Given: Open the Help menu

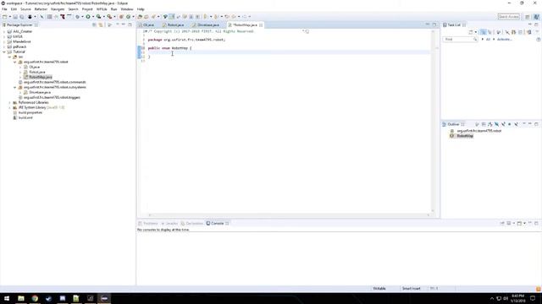Looking at the screenshot, I should pyautogui.click(x=141, y=9).
